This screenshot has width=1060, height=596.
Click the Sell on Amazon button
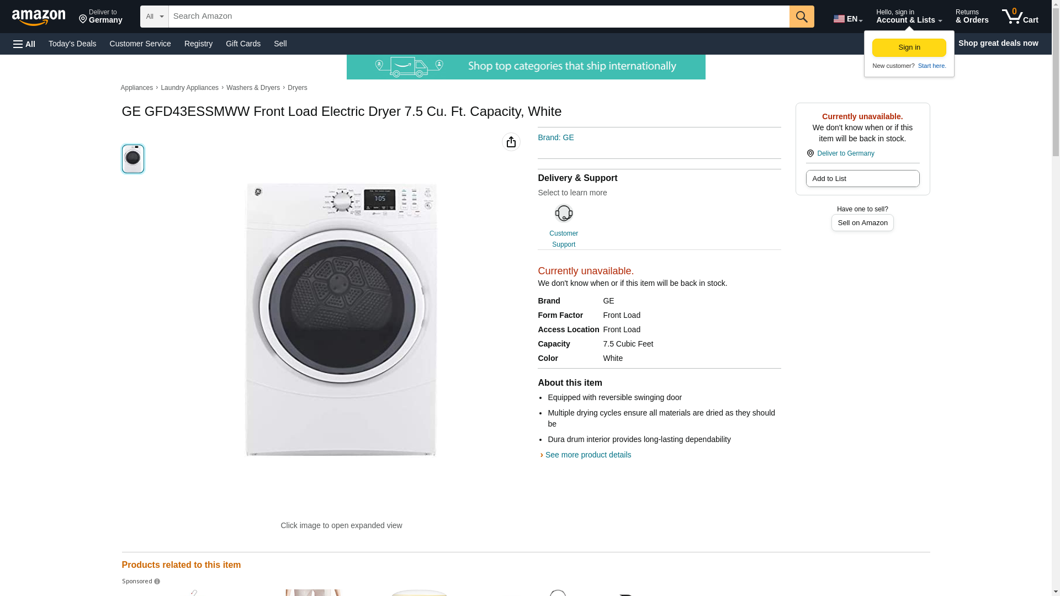(862, 223)
